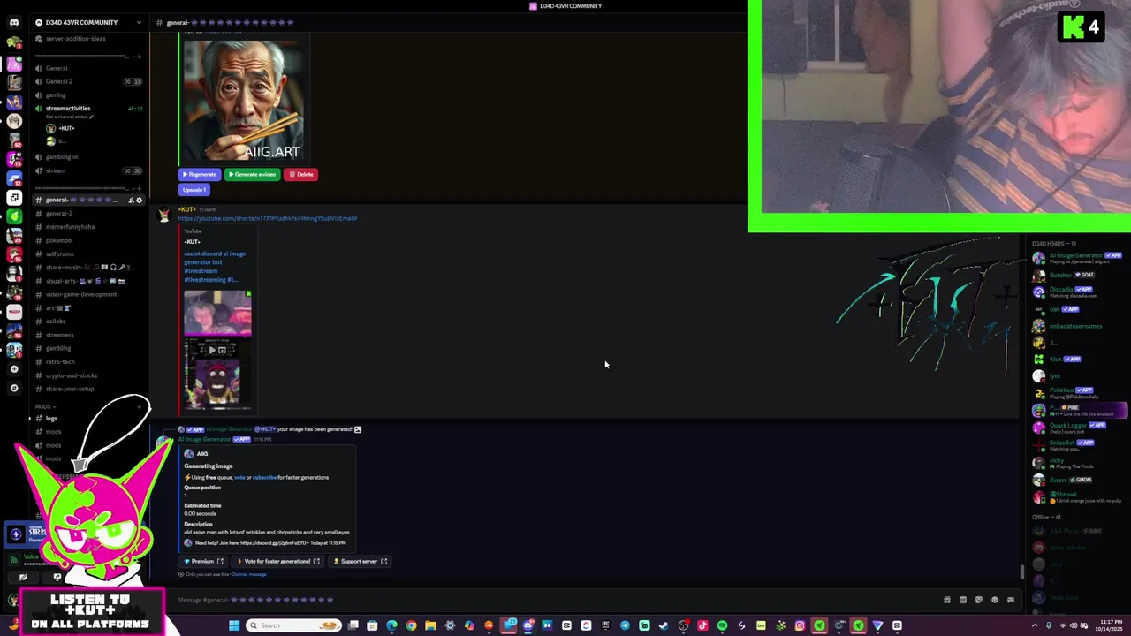Click the Add a Server plus icon
The image size is (1131, 636).
[13, 369]
